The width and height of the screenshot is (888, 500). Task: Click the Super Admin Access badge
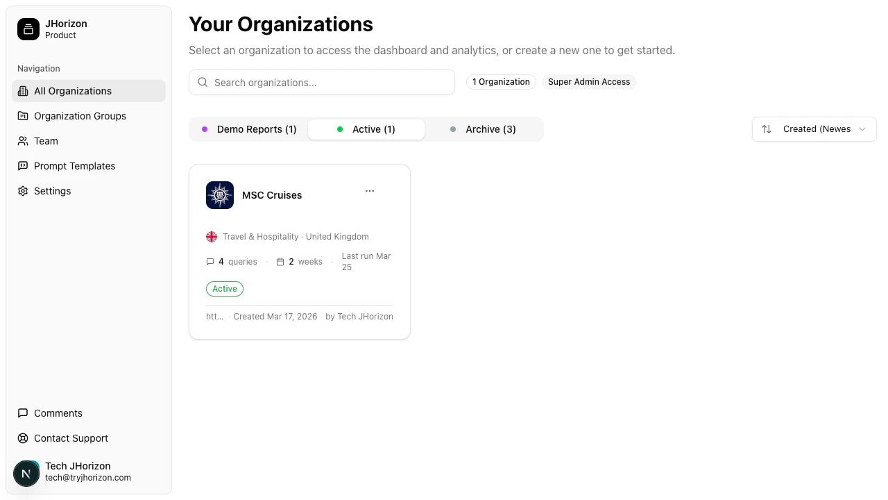(589, 82)
